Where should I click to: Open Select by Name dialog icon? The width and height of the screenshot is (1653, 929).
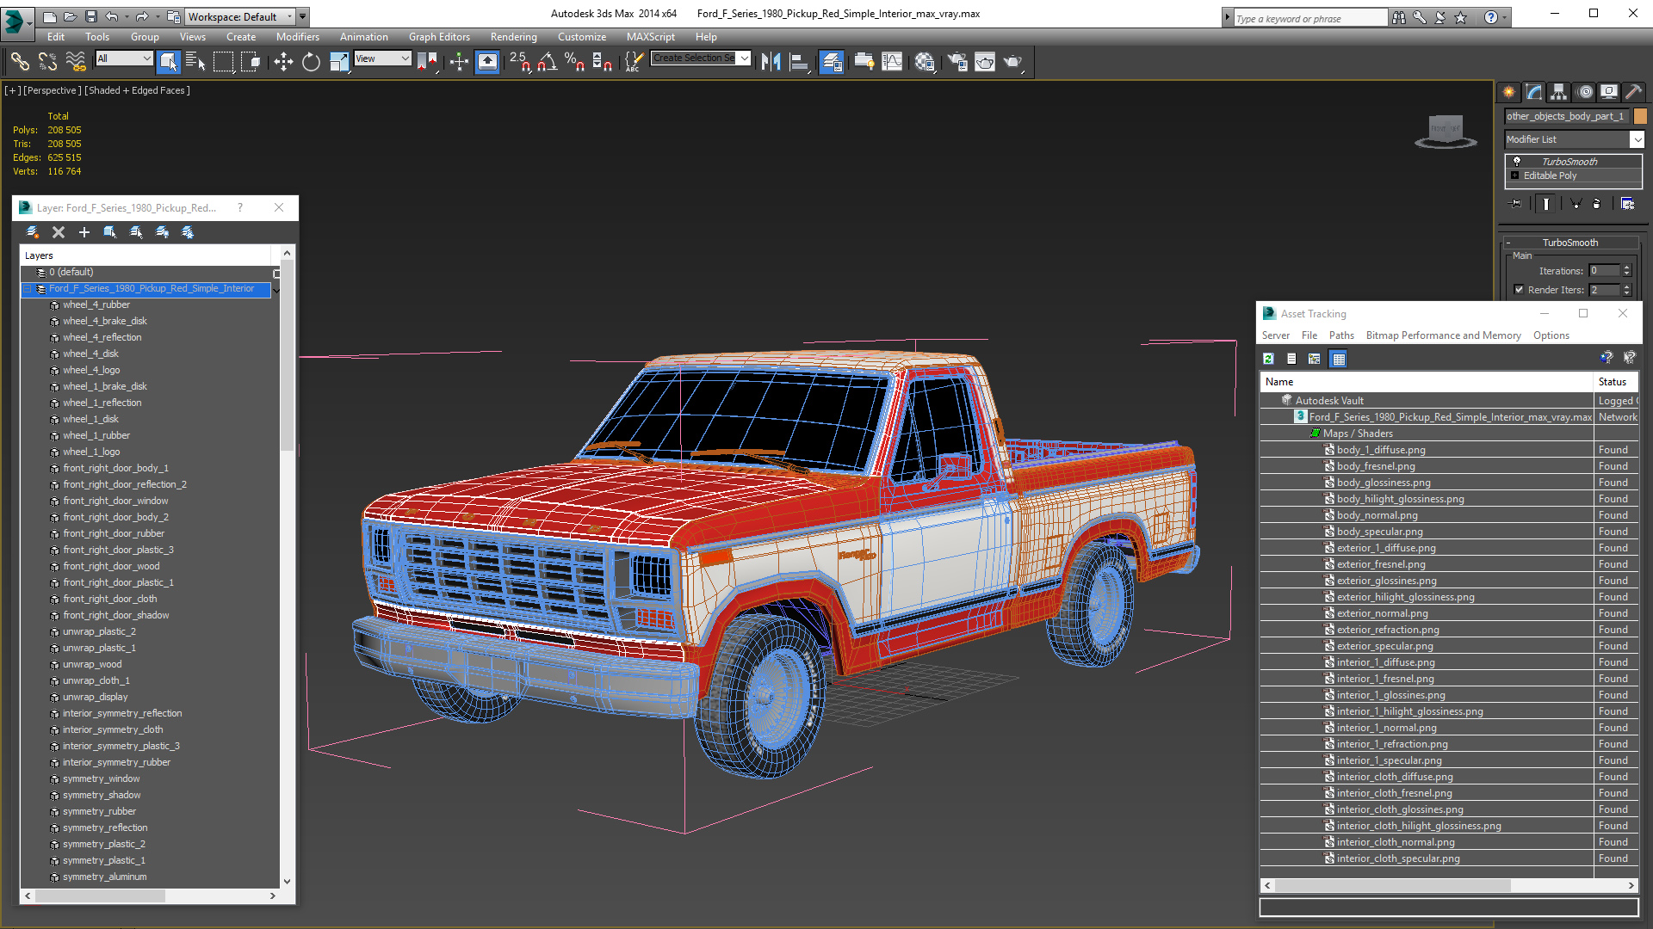coord(195,61)
